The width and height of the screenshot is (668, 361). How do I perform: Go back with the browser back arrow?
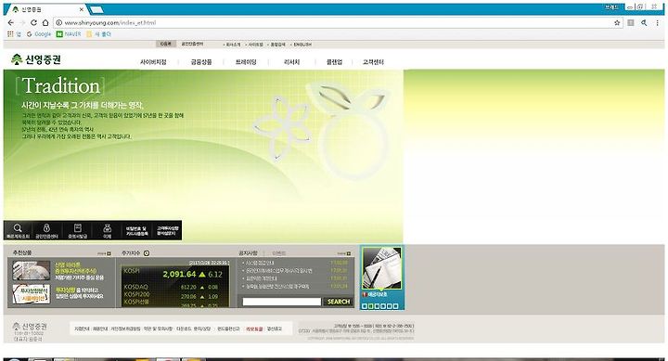pos(11,22)
